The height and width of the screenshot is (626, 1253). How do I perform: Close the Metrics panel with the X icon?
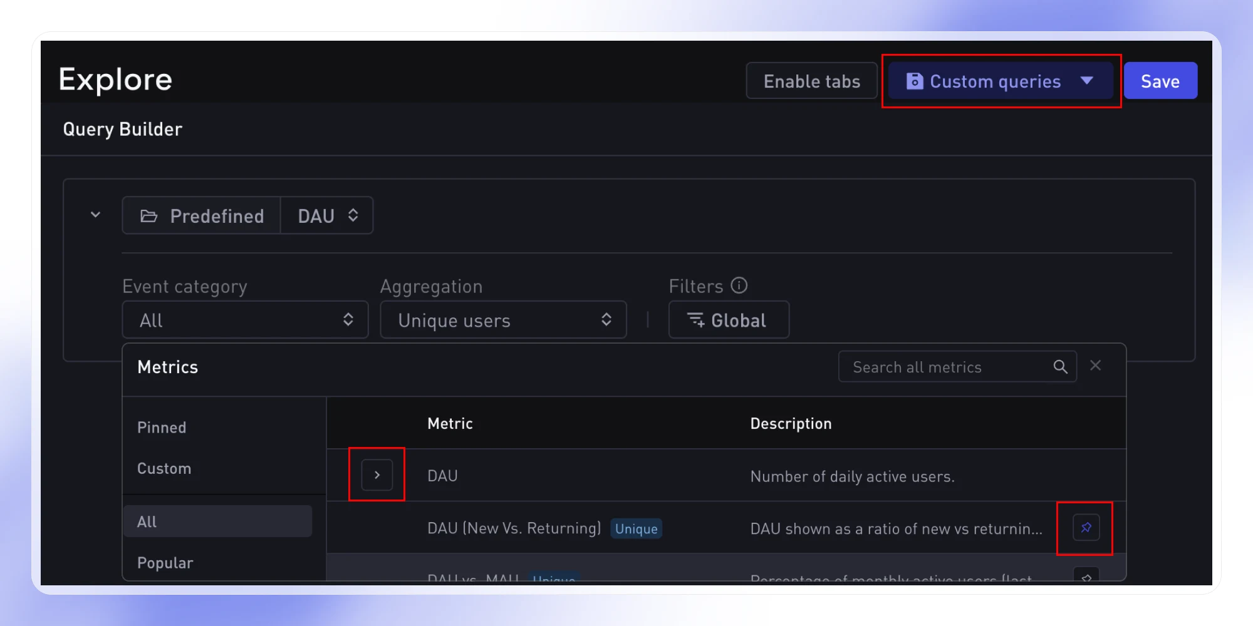point(1095,365)
